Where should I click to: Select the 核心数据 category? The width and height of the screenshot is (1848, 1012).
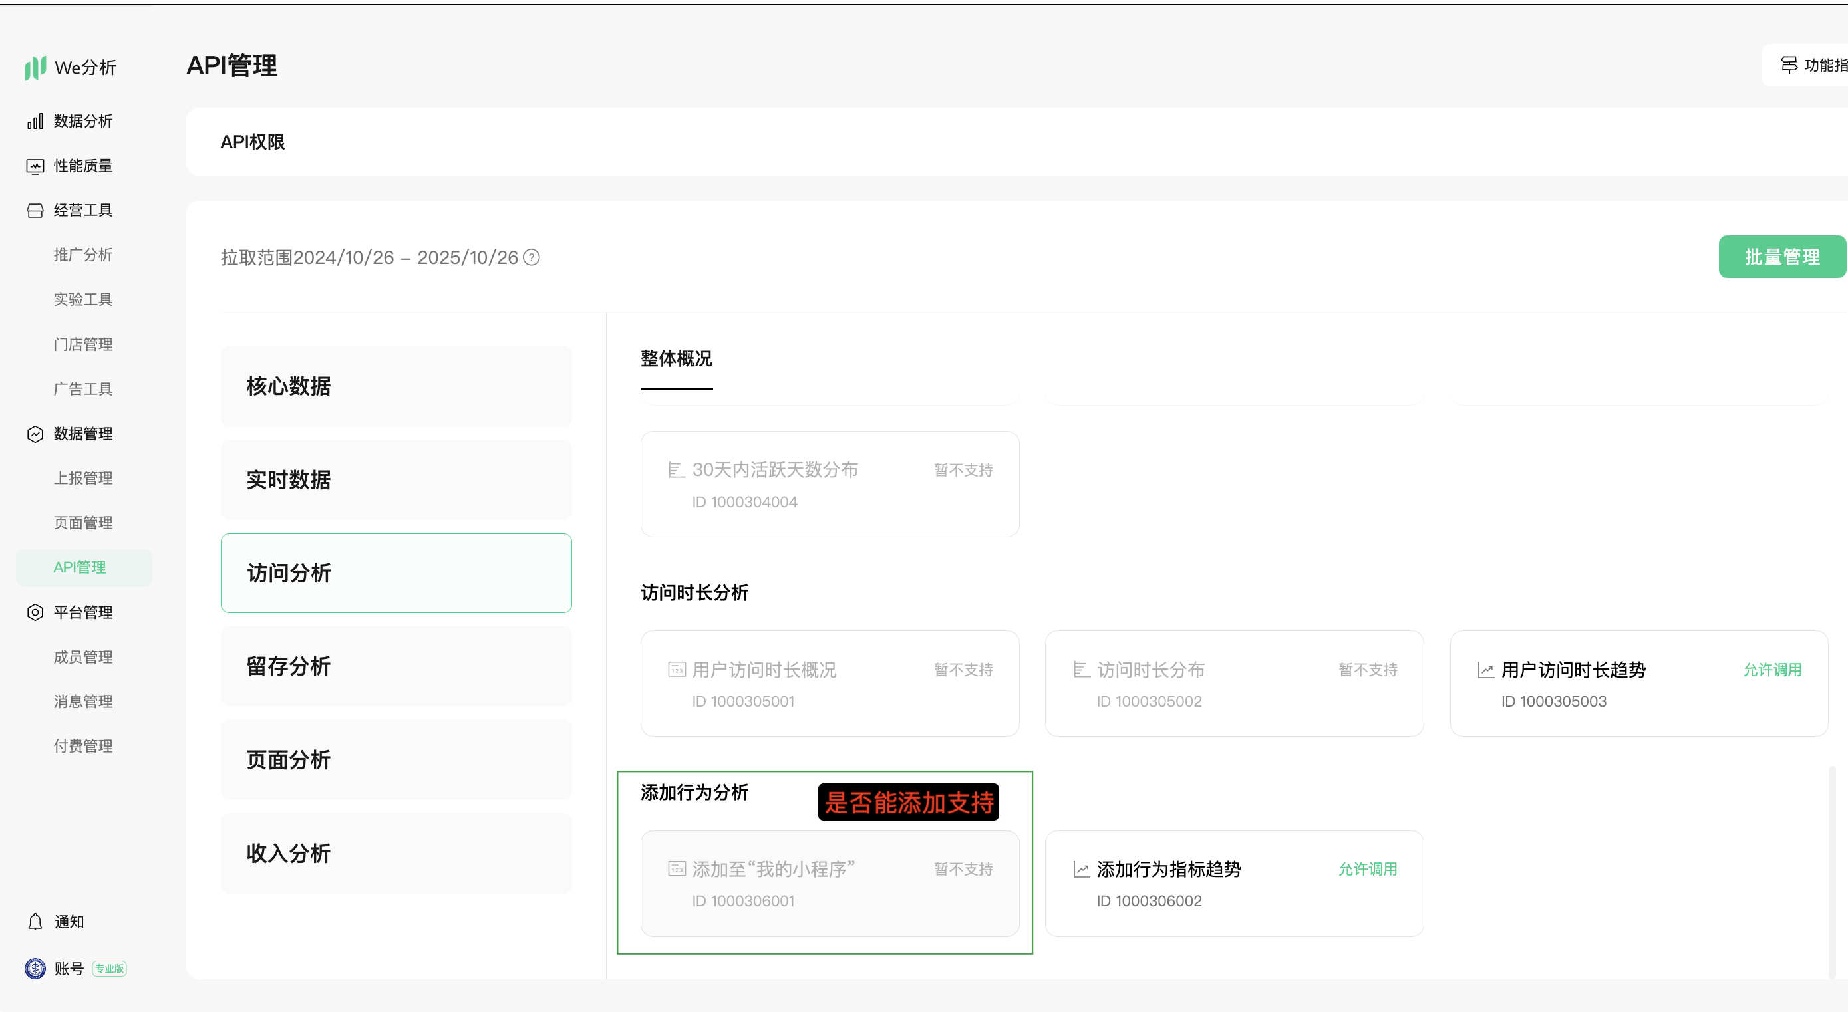point(396,386)
